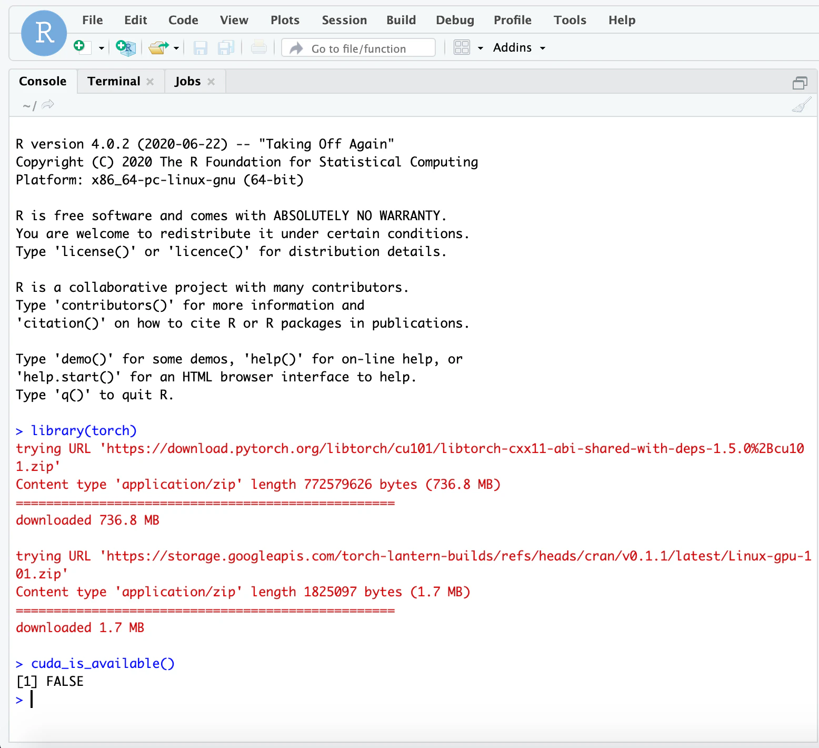Click 'Content type' line with 772579626 bytes
This screenshot has width=819, height=748.
[x=258, y=484]
